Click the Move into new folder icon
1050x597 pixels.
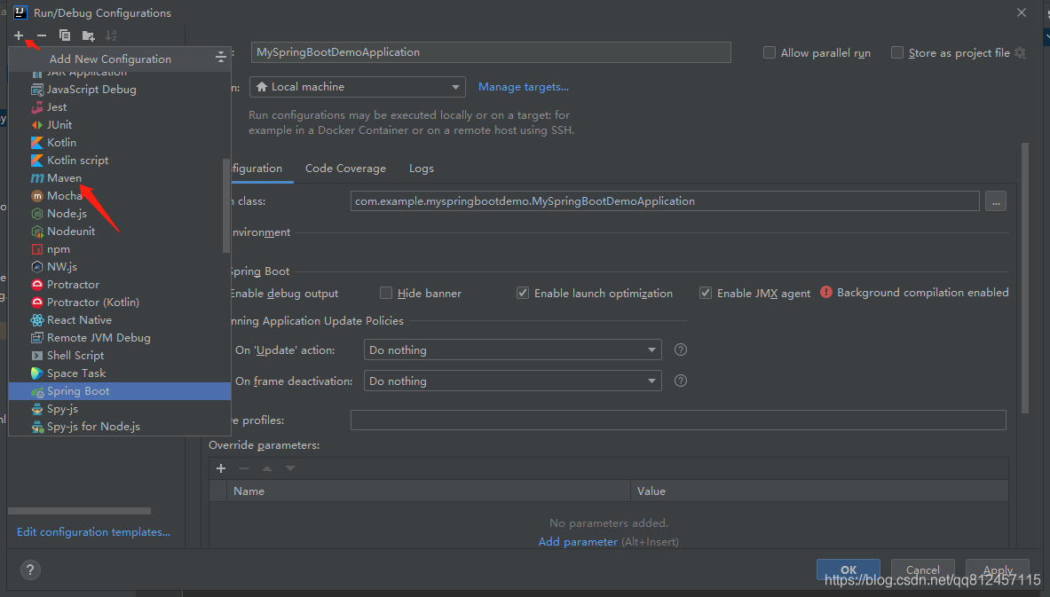click(89, 35)
